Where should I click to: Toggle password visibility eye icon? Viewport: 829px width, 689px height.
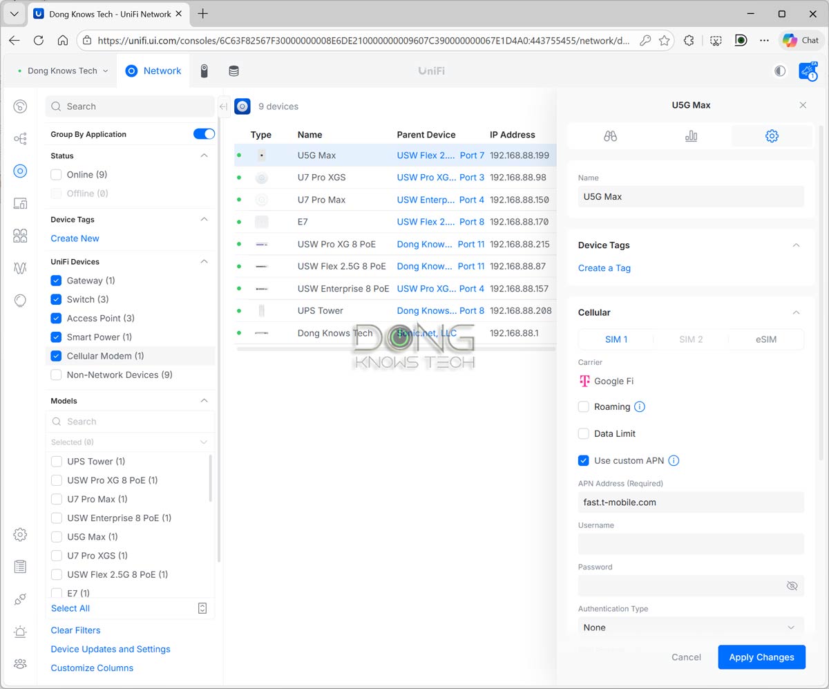[792, 586]
